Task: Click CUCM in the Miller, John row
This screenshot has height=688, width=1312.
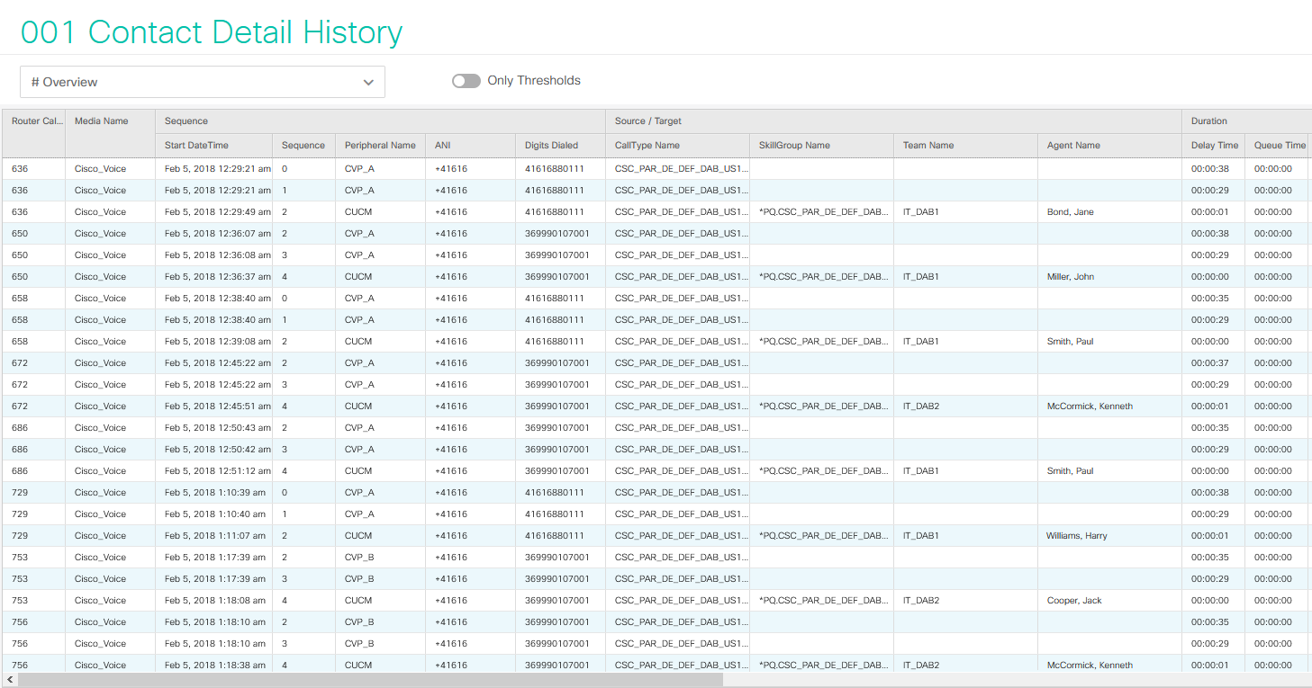Action: pos(357,277)
